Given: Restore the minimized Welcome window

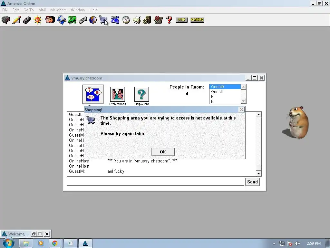Looking at the screenshot, I should pos(34,234).
